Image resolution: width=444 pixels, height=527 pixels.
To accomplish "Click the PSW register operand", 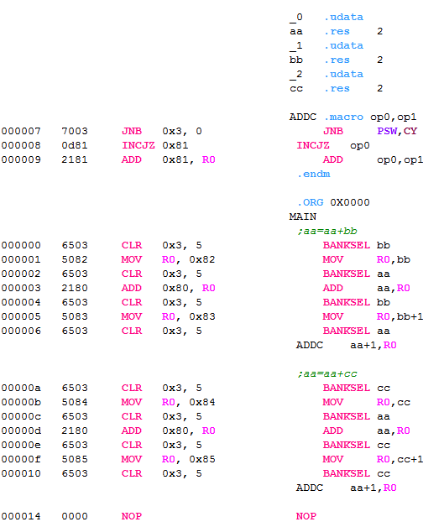I will click(387, 131).
